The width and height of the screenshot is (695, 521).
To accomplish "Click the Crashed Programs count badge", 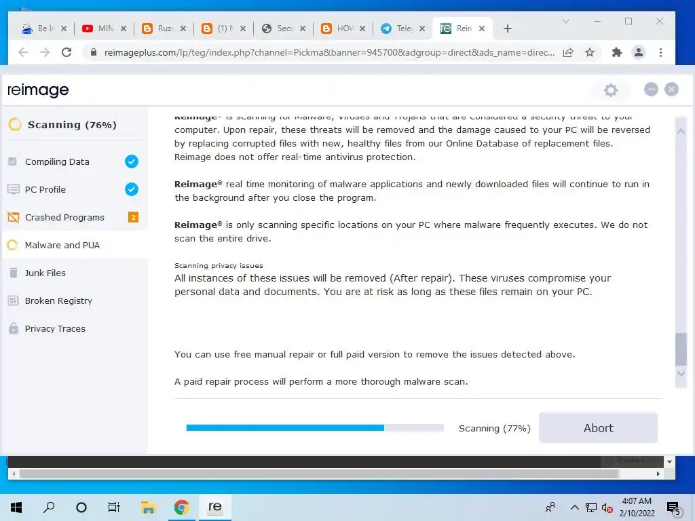I will [x=133, y=217].
